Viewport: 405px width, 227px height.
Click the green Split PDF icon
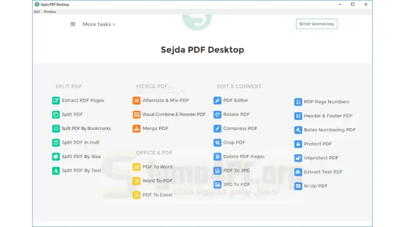(56, 115)
